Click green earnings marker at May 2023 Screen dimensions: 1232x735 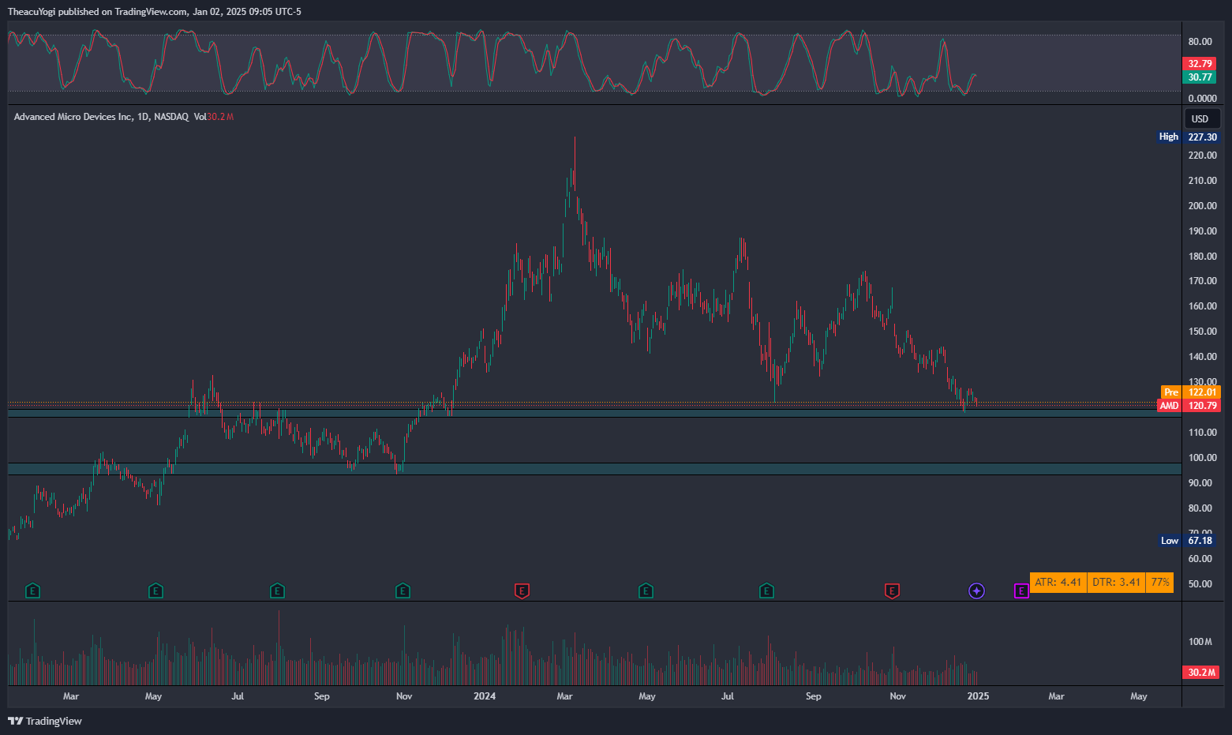[x=155, y=591]
